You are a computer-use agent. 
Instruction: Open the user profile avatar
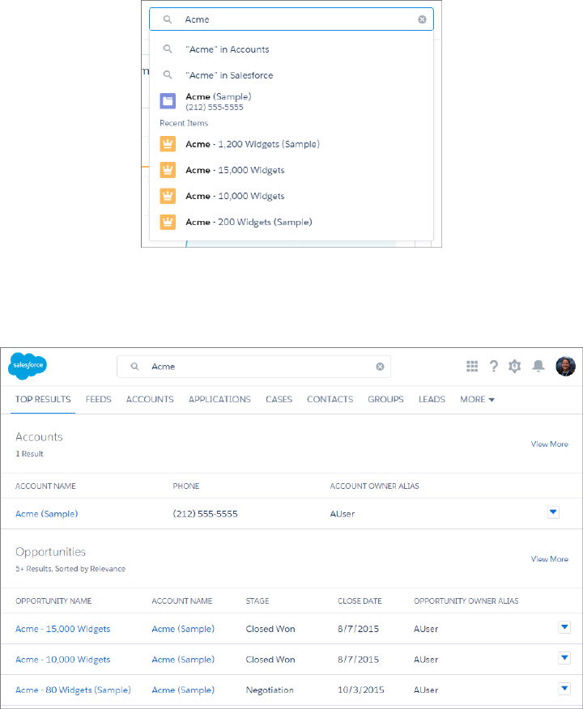click(x=565, y=367)
